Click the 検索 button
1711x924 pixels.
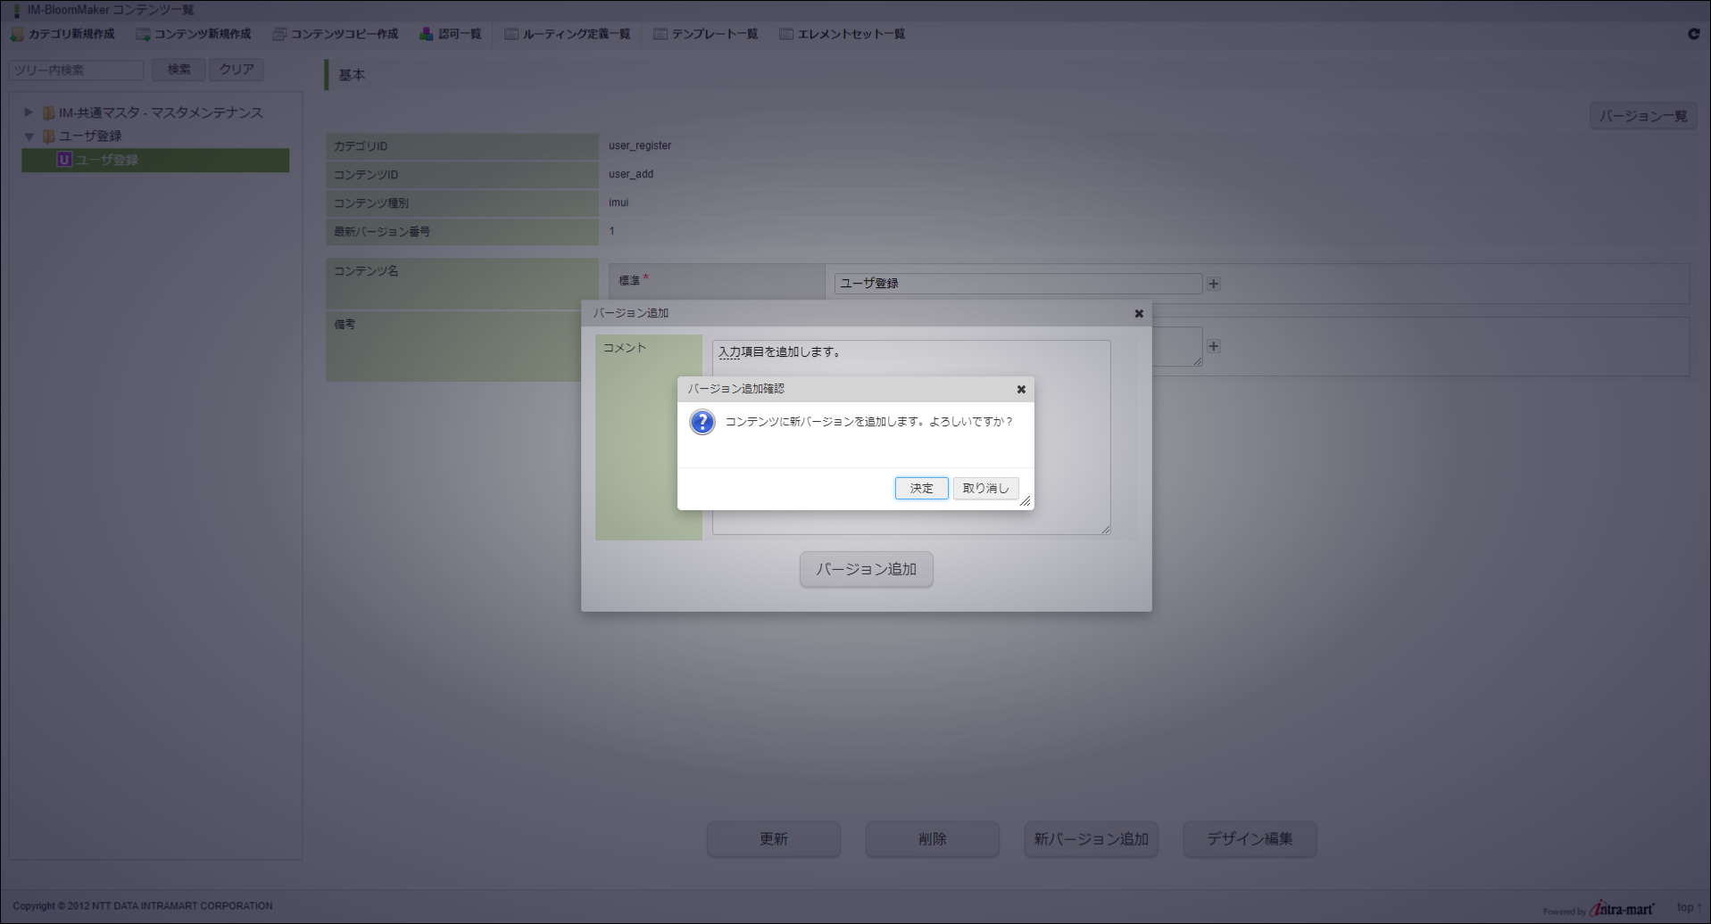[179, 70]
